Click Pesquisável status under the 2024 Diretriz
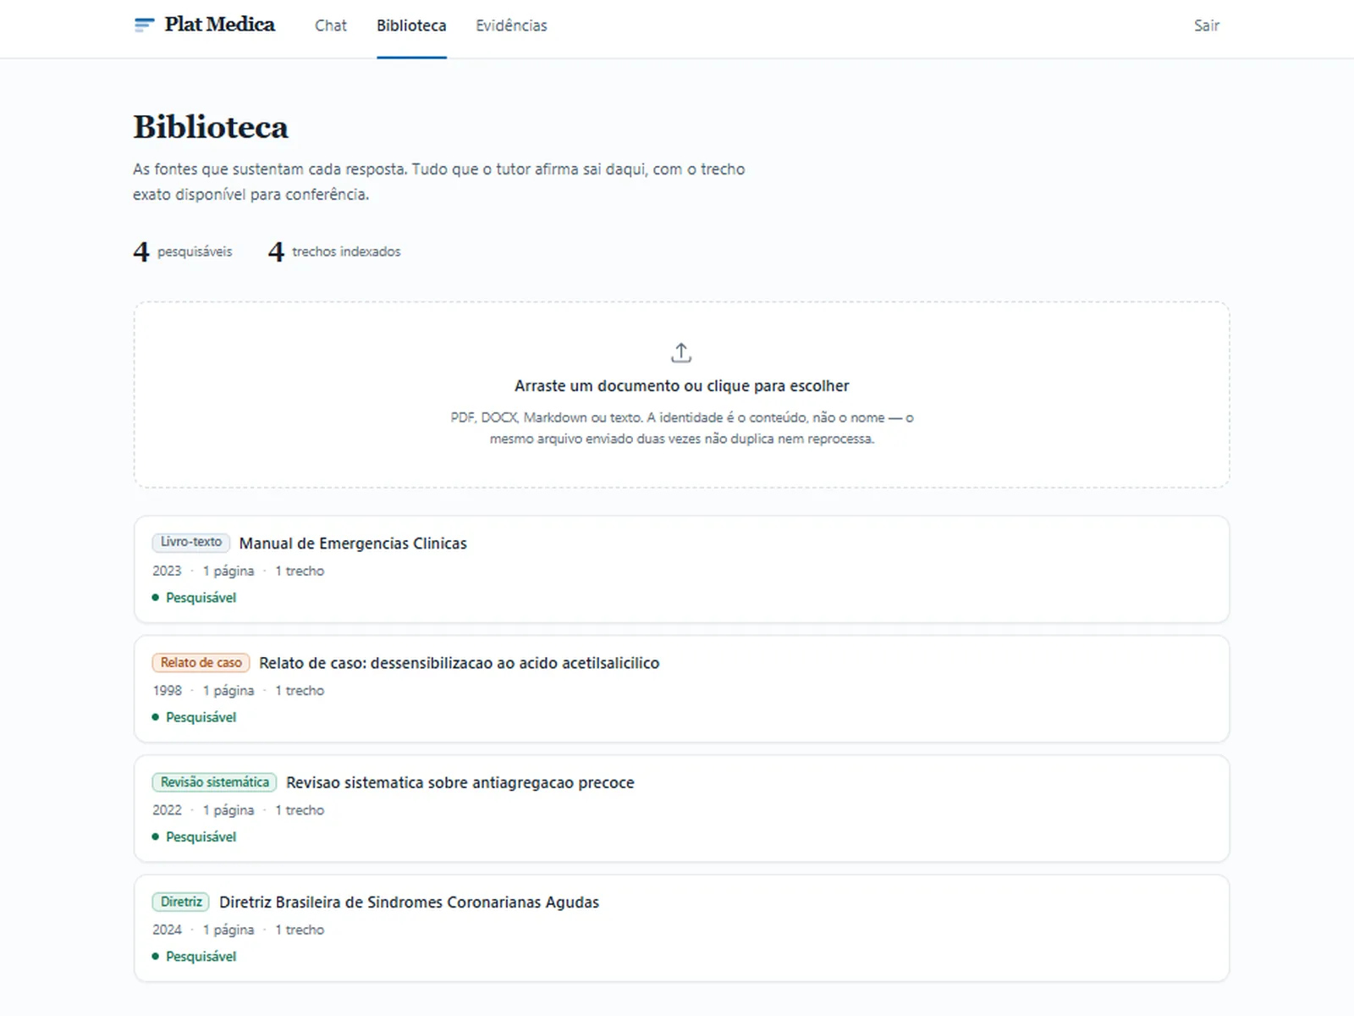 pyautogui.click(x=195, y=956)
